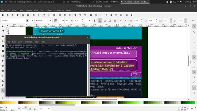This screenshot has width=197, height=111.
Task: Click the clock '12 Aug, 11:0' in panel
Action: (x=190, y=2)
